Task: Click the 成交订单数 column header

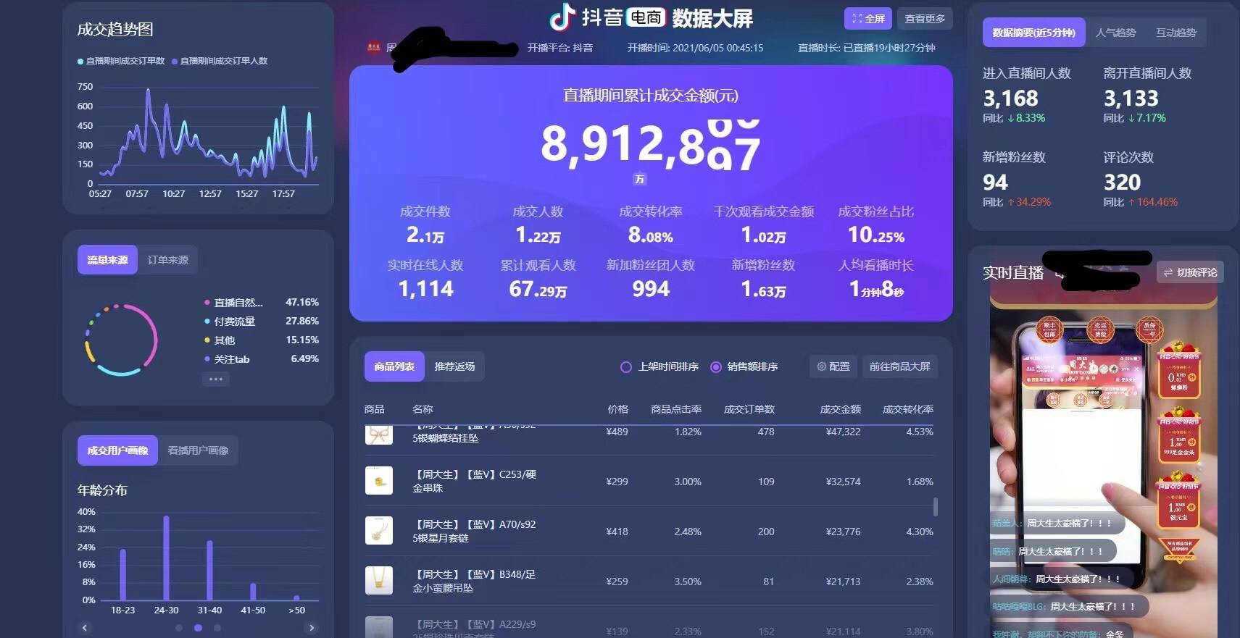Action: pos(749,409)
